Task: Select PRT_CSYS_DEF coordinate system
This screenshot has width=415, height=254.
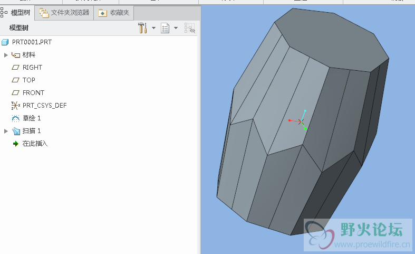Action: tap(44, 106)
